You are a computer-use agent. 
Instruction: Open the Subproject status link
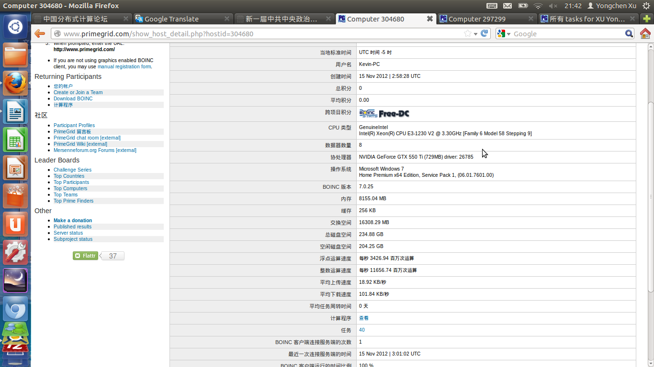[73, 239]
